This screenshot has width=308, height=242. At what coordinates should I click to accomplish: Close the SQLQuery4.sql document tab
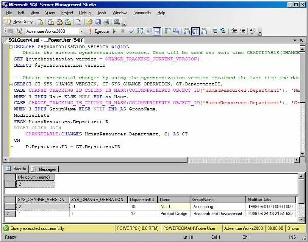coord(301,40)
